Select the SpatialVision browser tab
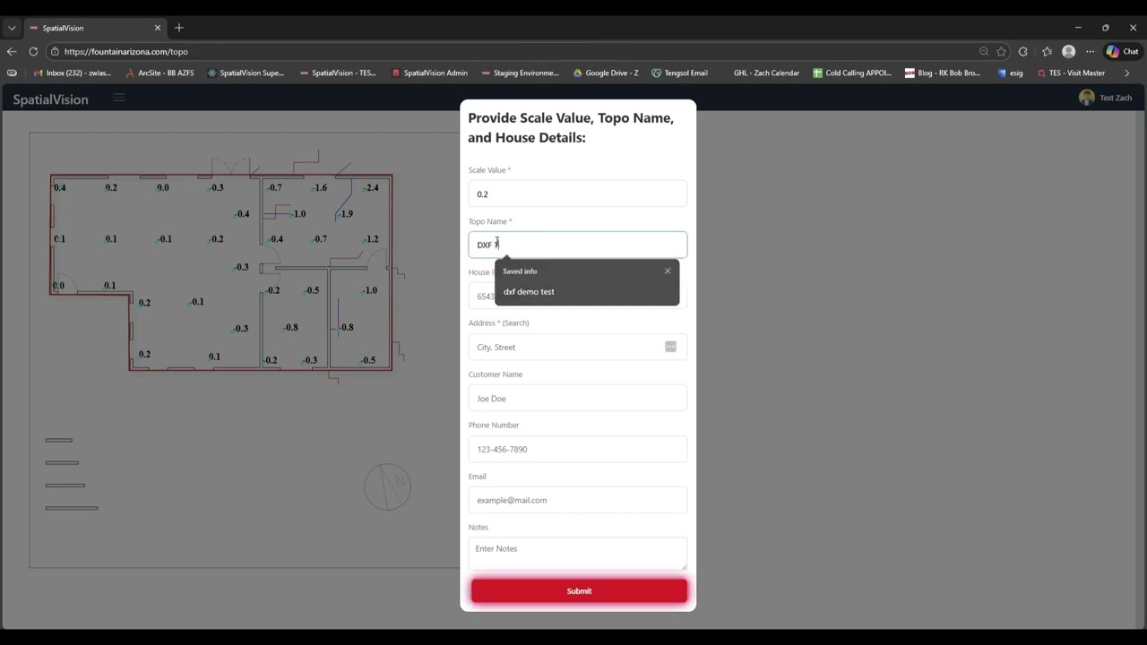 (x=94, y=28)
